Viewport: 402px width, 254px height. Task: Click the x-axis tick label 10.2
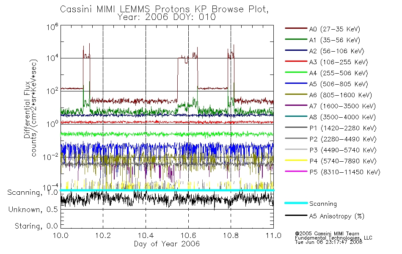tap(103, 235)
